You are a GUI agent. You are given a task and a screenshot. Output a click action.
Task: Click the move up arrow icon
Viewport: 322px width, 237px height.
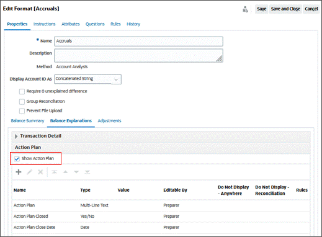coord(65,172)
